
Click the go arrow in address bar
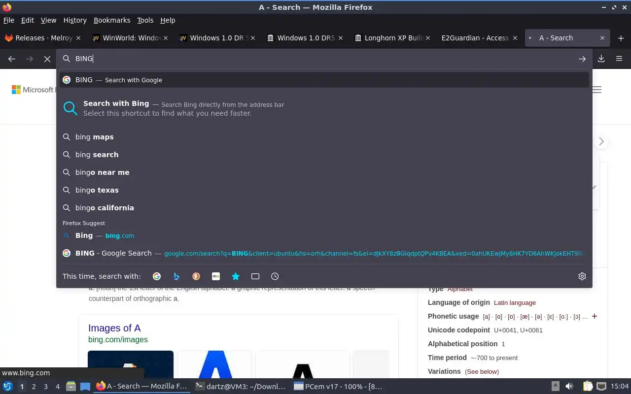coord(582,59)
